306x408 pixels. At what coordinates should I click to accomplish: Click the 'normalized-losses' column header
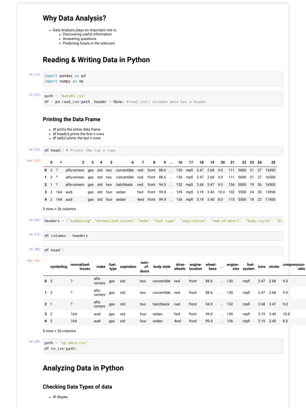(x=80, y=267)
